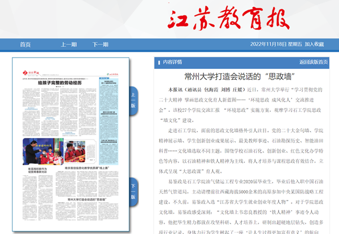Open 首页 in the navigation bar
The image size is (339, 234).
click(25, 44)
